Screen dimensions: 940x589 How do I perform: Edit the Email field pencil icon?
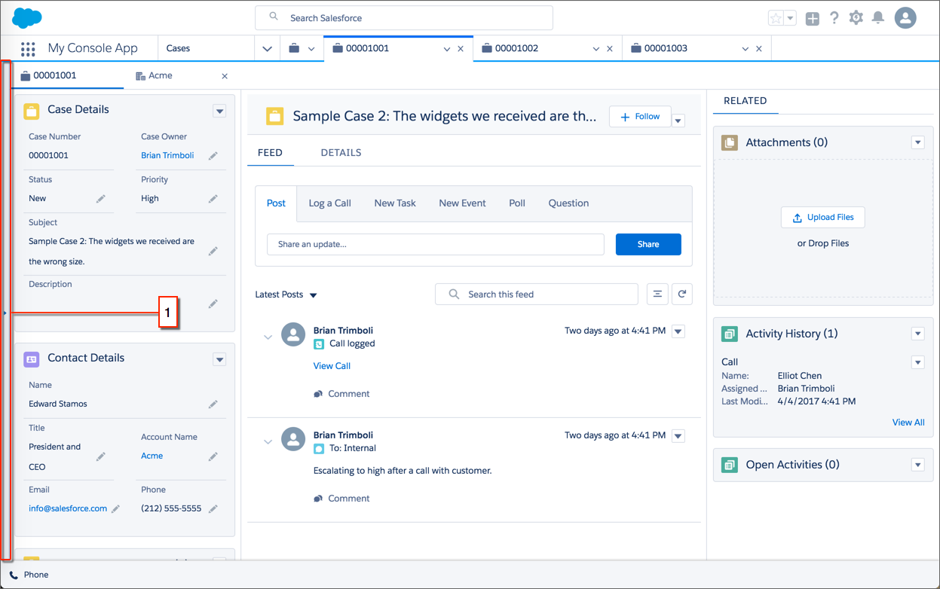[x=116, y=509]
